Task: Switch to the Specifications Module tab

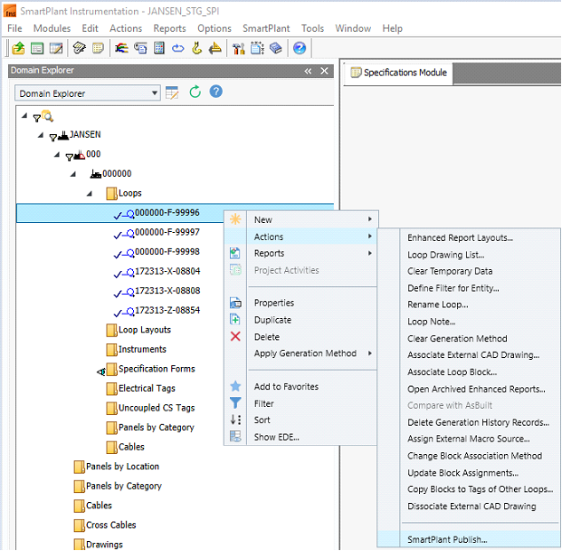Action: tap(405, 72)
